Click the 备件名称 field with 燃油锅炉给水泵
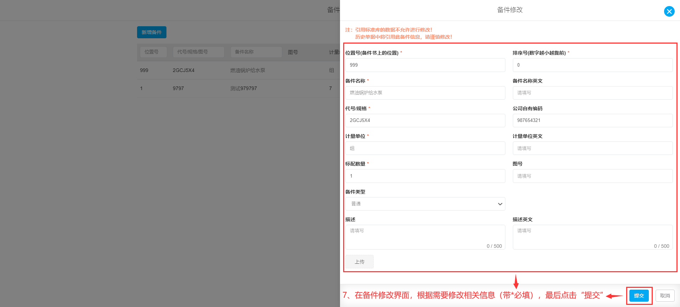Image resolution: width=680 pixels, height=307 pixels. click(x=425, y=93)
